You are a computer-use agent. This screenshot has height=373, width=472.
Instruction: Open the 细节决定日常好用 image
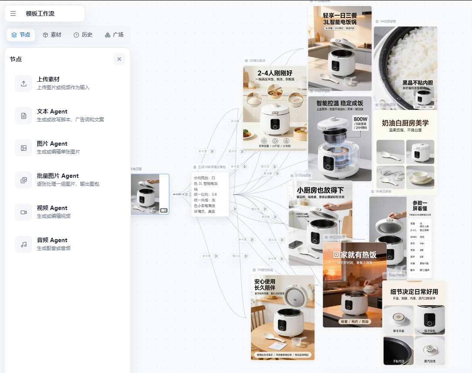414,323
